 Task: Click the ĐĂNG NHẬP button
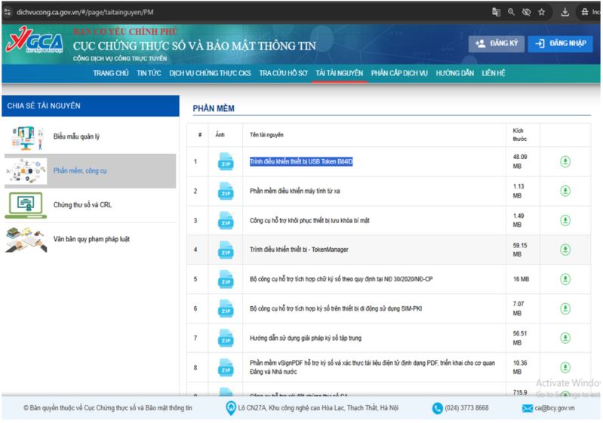tap(560, 44)
